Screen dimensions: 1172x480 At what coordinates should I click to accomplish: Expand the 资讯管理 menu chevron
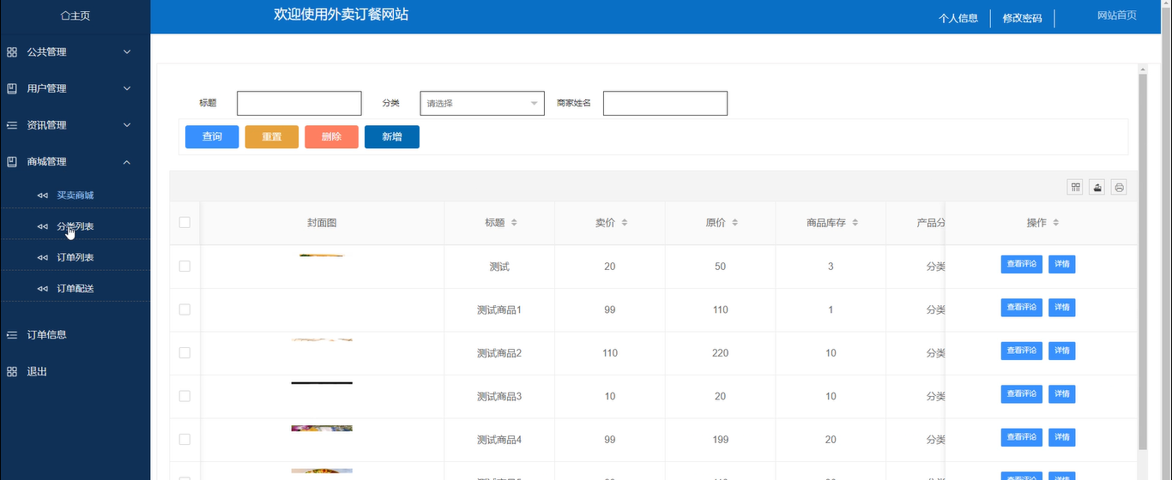[127, 125]
